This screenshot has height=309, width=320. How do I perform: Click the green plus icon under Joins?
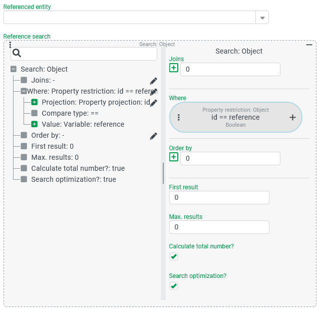[x=174, y=68]
